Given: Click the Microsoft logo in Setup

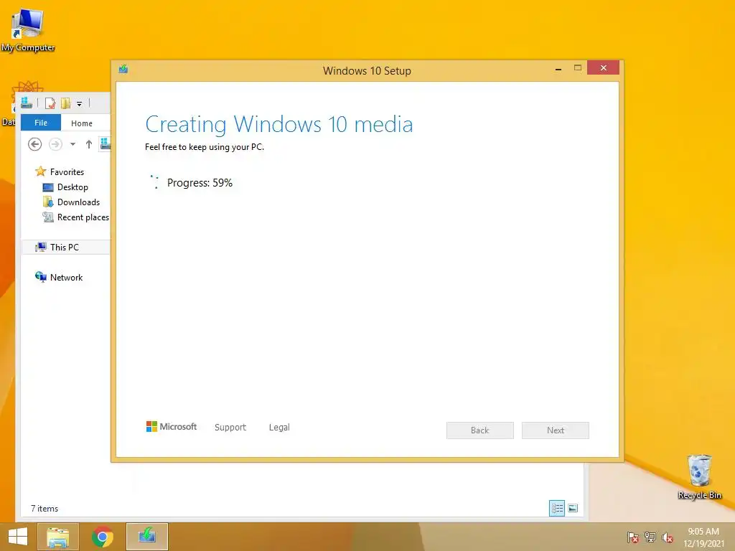Looking at the screenshot, I should 172,427.
